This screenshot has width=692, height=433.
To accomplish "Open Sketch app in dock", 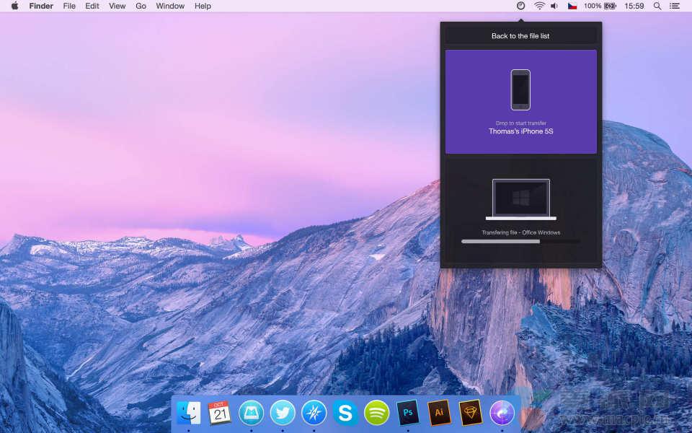I will coord(471,413).
